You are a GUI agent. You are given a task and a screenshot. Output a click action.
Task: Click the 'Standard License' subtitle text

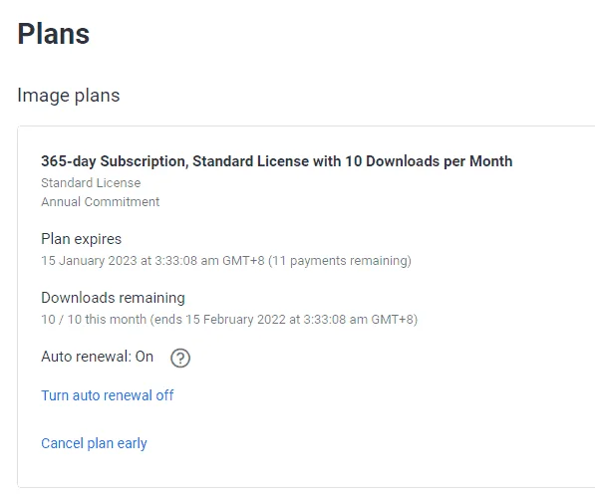91,183
